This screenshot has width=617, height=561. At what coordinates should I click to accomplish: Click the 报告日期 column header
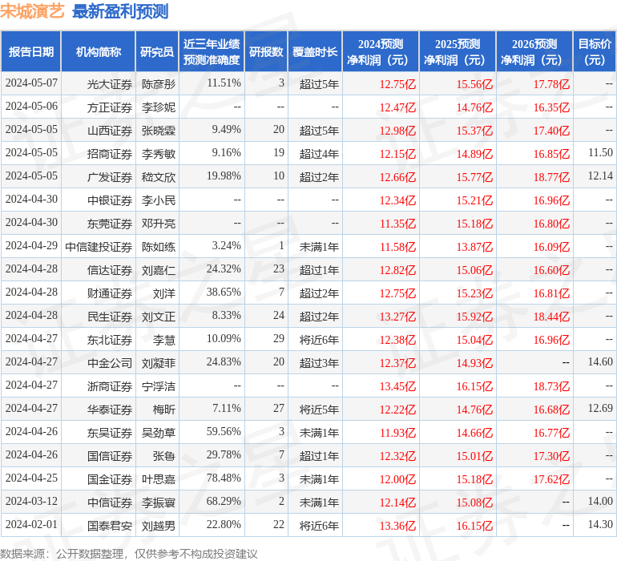tap(30, 51)
